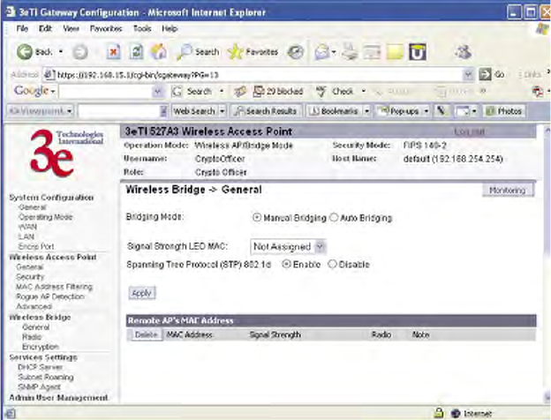Click the Stop loading icon
The height and width of the screenshot is (420, 551).
pos(113,52)
